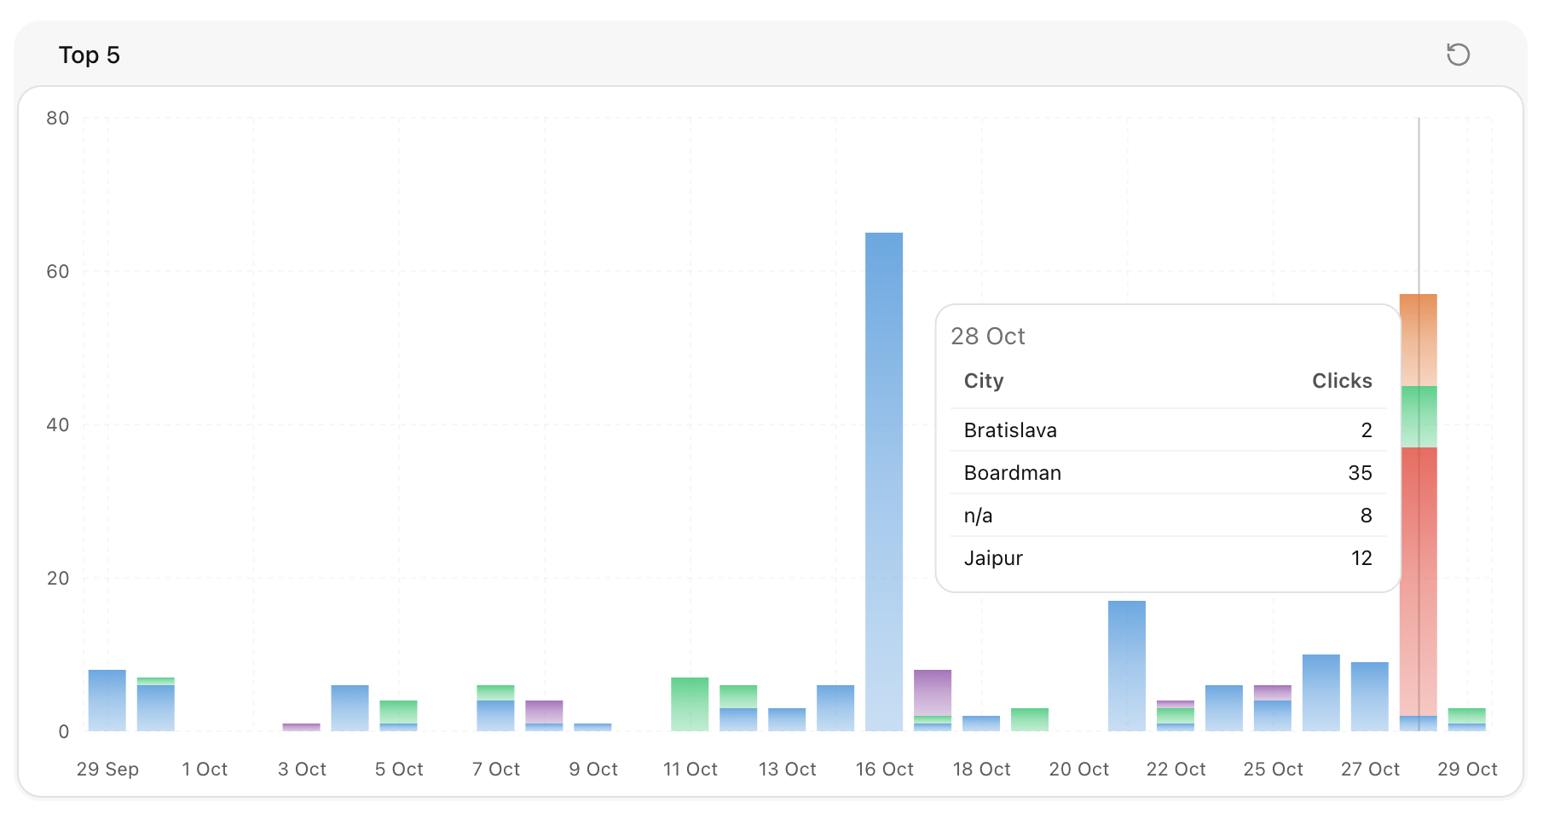The image size is (1543, 813).
Task: Click the "Top 5" panel title
Action: pos(90,55)
